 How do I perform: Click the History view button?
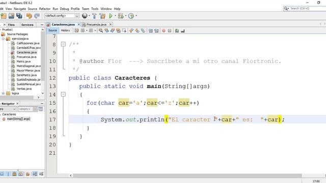click(65, 30)
